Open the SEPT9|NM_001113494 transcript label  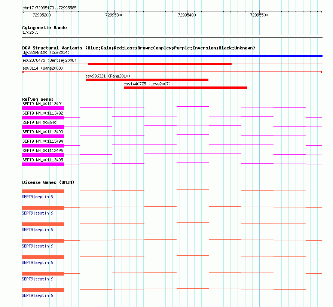tap(43, 141)
